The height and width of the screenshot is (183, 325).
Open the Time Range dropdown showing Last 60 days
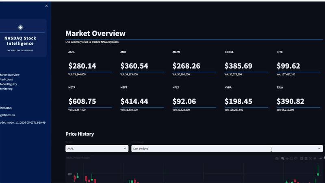pyautogui.click(x=227, y=148)
